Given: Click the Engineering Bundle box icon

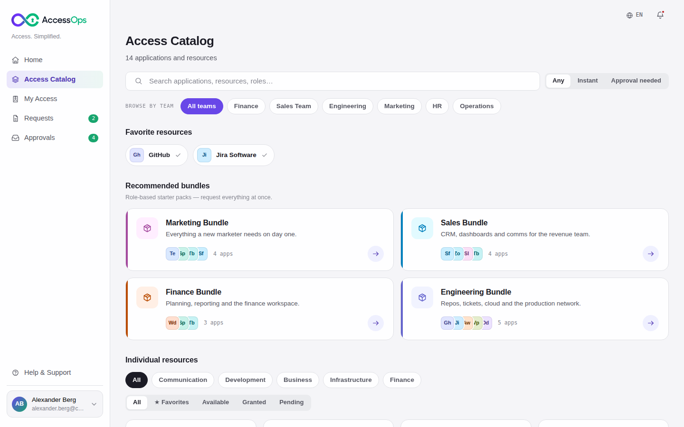Looking at the screenshot, I should click(x=422, y=297).
